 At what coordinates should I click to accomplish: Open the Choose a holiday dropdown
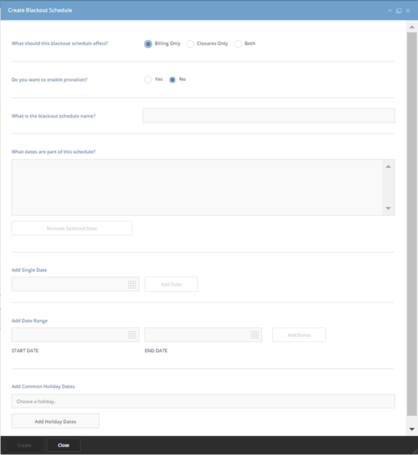(203, 401)
